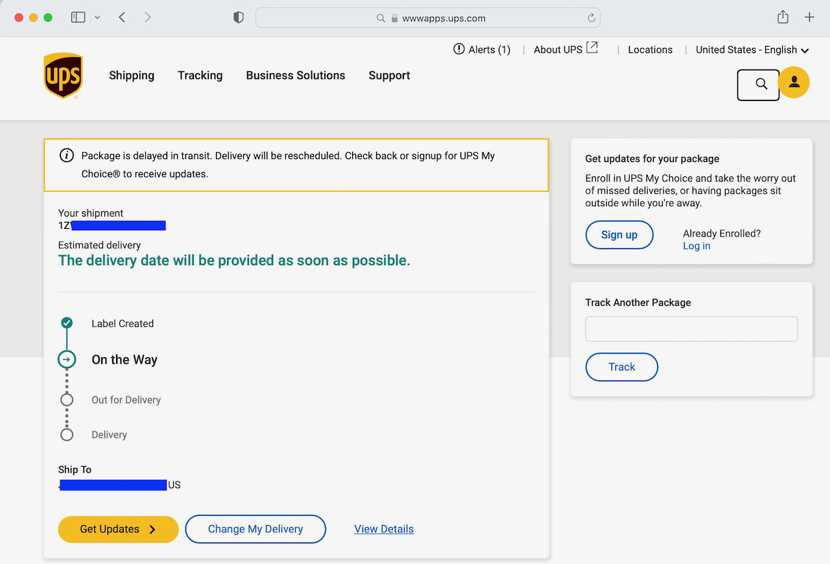The height and width of the screenshot is (564, 830).
Task: Open Alerts (1) link
Action: point(490,49)
